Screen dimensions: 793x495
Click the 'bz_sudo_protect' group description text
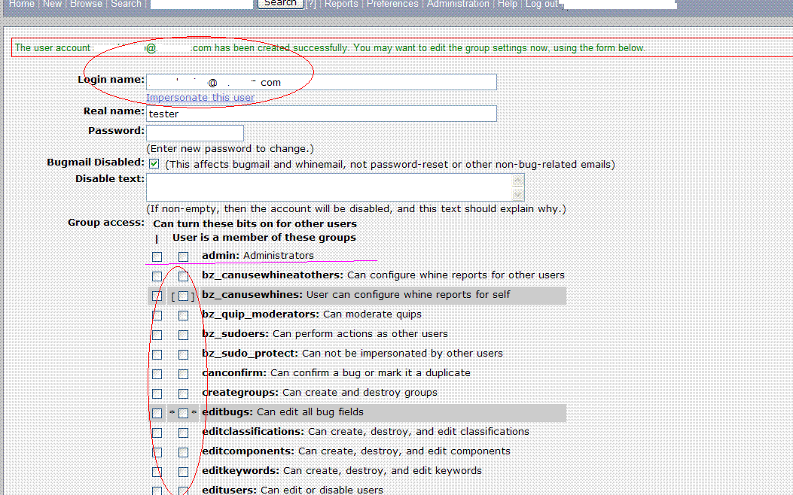(x=352, y=354)
